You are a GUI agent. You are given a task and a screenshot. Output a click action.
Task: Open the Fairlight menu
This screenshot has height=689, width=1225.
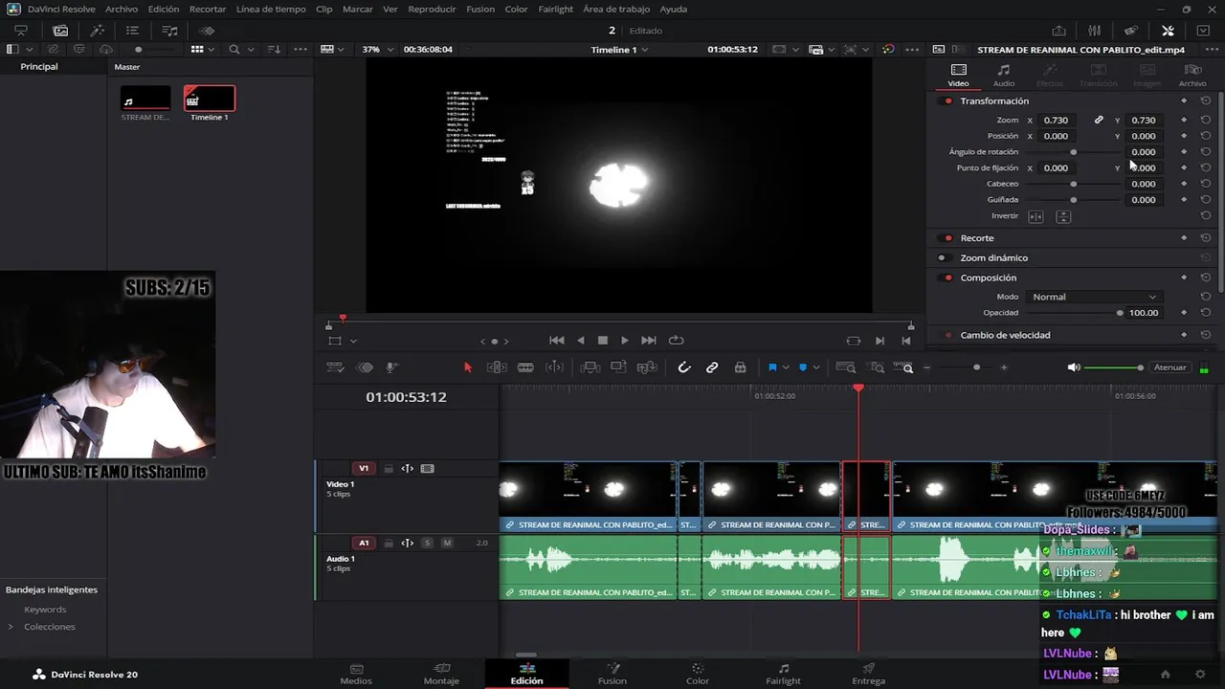click(555, 10)
